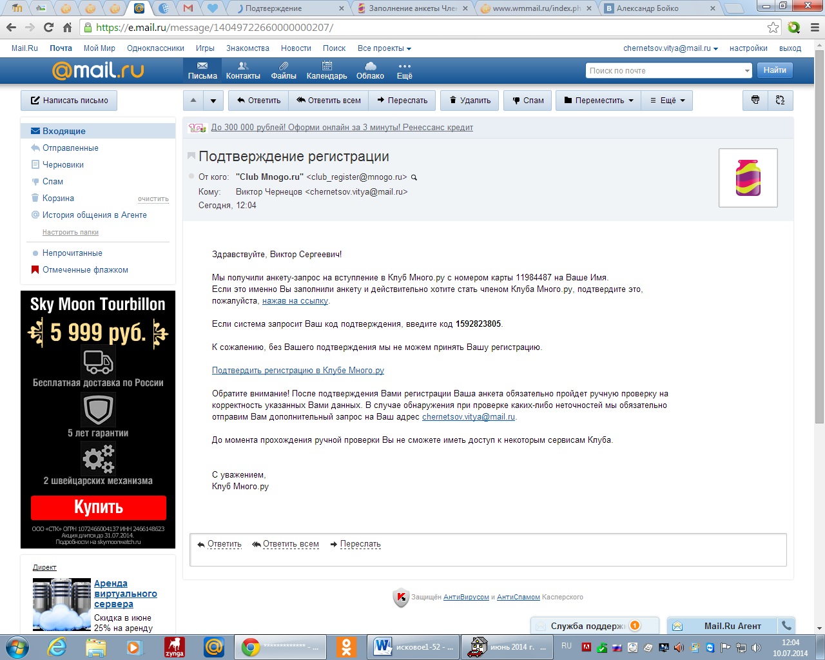
Task: Click the Club Mnogo.ru sender avatar
Action: coord(748,178)
